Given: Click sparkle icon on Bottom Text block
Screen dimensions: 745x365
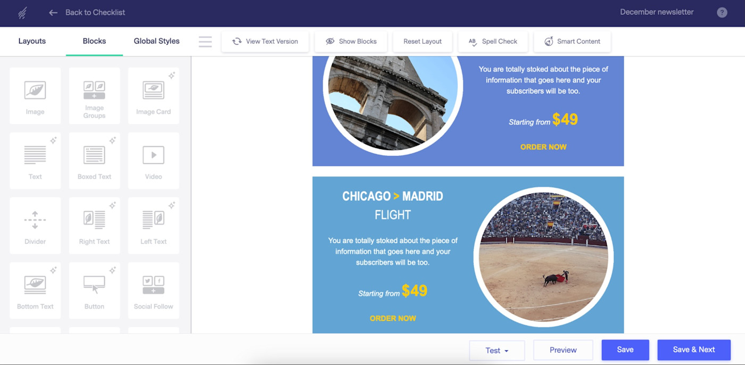Looking at the screenshot, I should point(53,270).
